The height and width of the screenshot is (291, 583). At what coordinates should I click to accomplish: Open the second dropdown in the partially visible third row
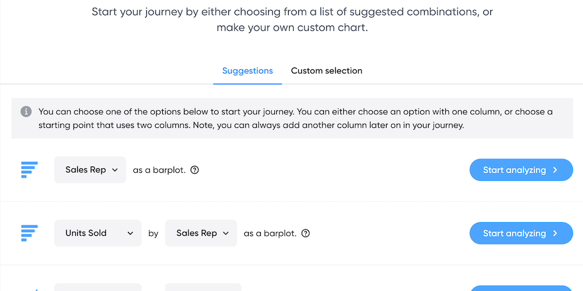pyautogui.click(x=203, y=288)
